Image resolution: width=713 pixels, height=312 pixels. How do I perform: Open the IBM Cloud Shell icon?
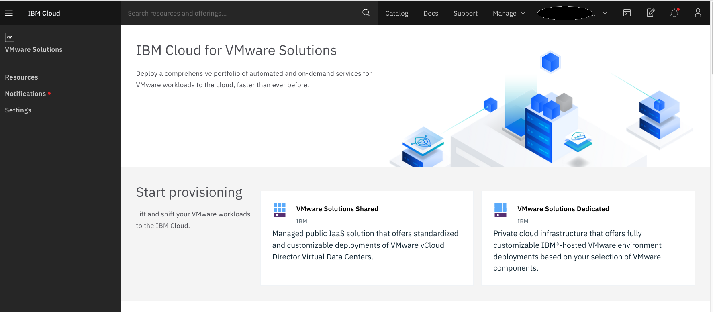[627, 13]
